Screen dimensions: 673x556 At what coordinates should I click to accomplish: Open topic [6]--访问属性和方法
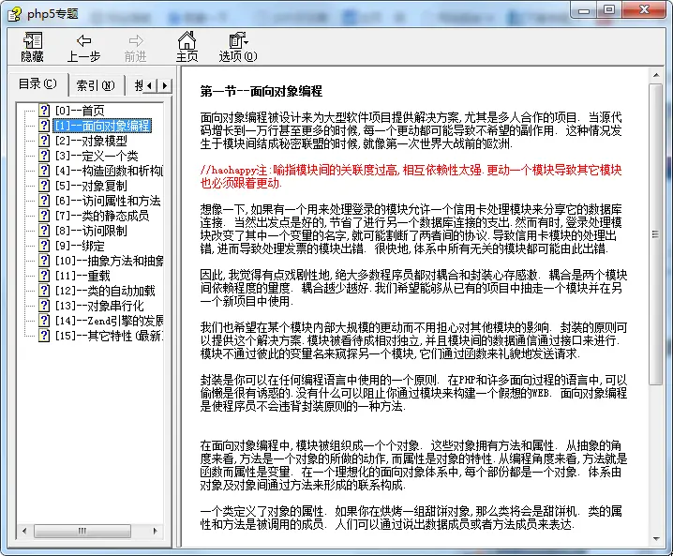(x=107, y=201)
